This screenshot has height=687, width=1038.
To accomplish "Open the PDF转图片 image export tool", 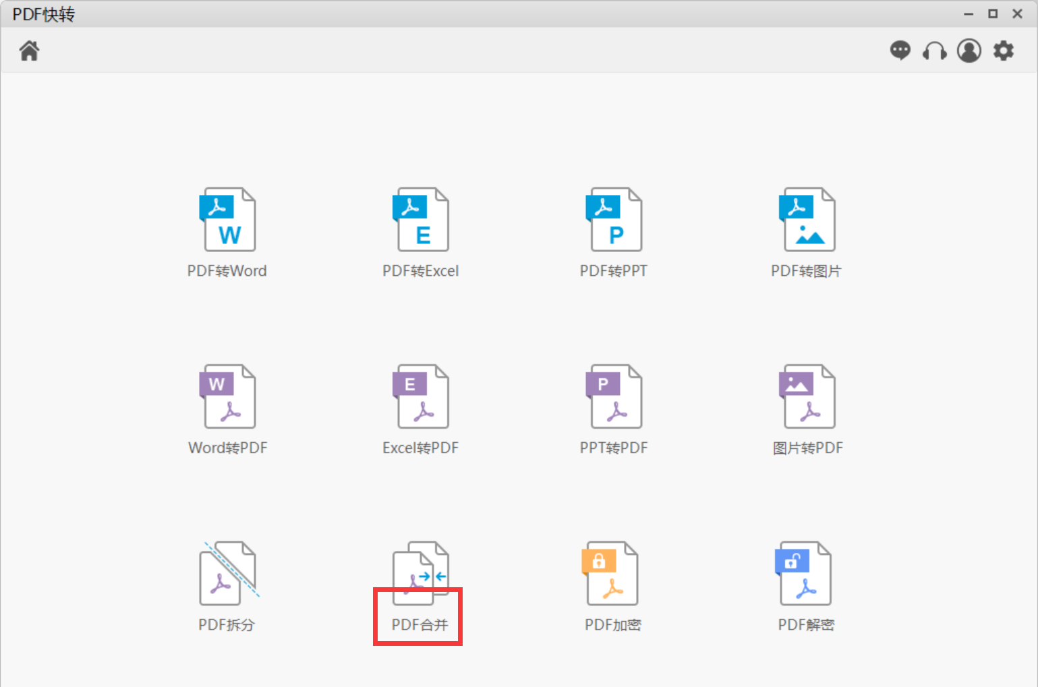I will point(807,220).
